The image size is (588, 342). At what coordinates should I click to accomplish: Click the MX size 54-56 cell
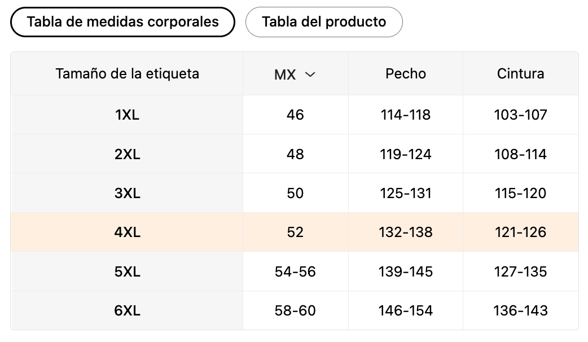pos(295,271)
